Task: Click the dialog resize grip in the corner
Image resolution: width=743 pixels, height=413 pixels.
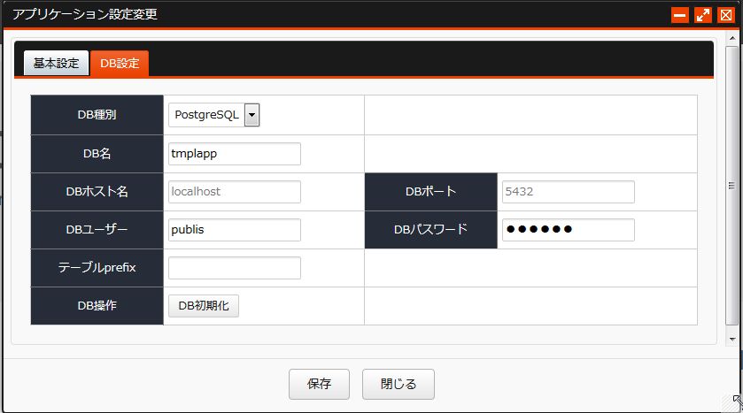Action: click(x=732, y=402)
